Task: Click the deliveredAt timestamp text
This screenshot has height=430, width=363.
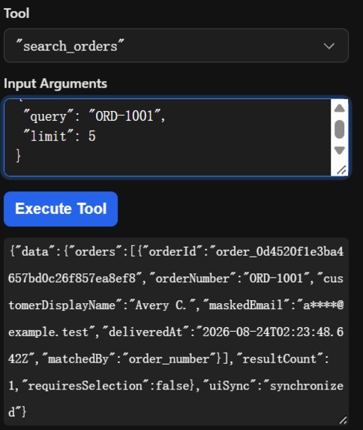Action: click(x=175, y=345)
